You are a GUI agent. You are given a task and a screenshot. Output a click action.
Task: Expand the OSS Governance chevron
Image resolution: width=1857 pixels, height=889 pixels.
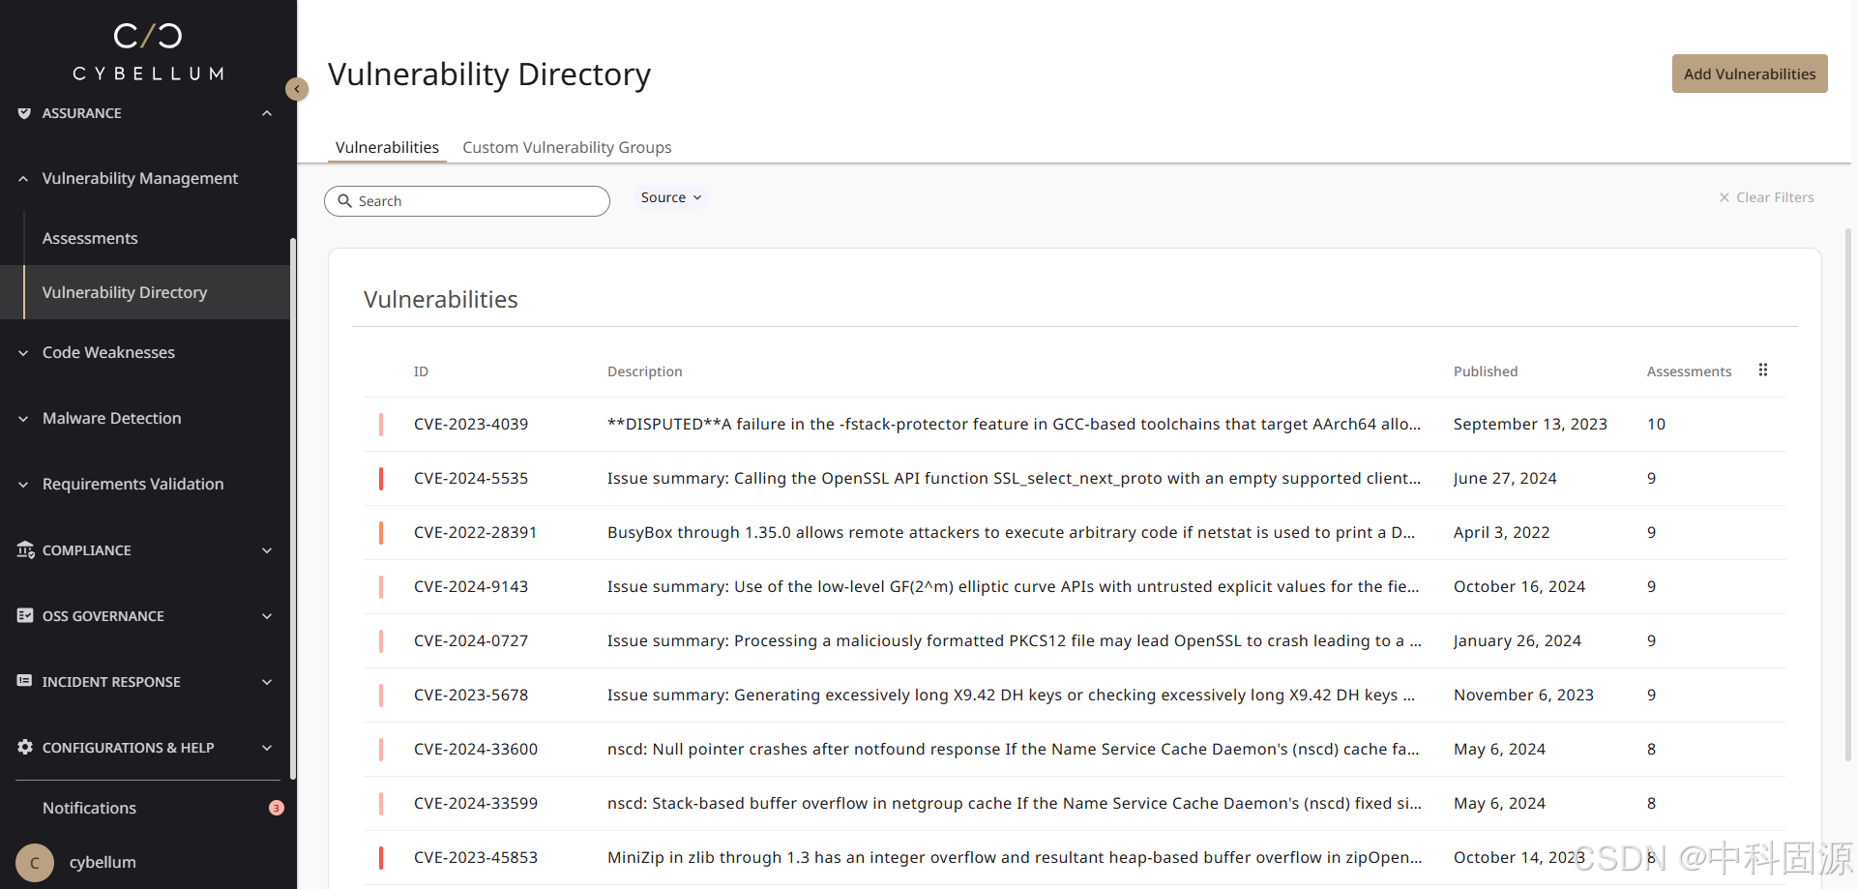tap(267, 616)
